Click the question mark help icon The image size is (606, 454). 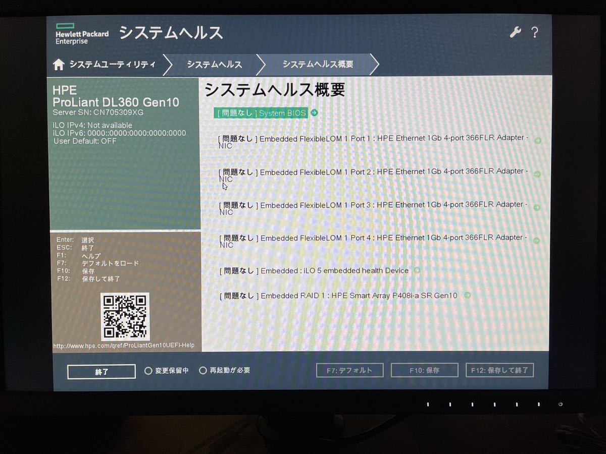[535, 33]
